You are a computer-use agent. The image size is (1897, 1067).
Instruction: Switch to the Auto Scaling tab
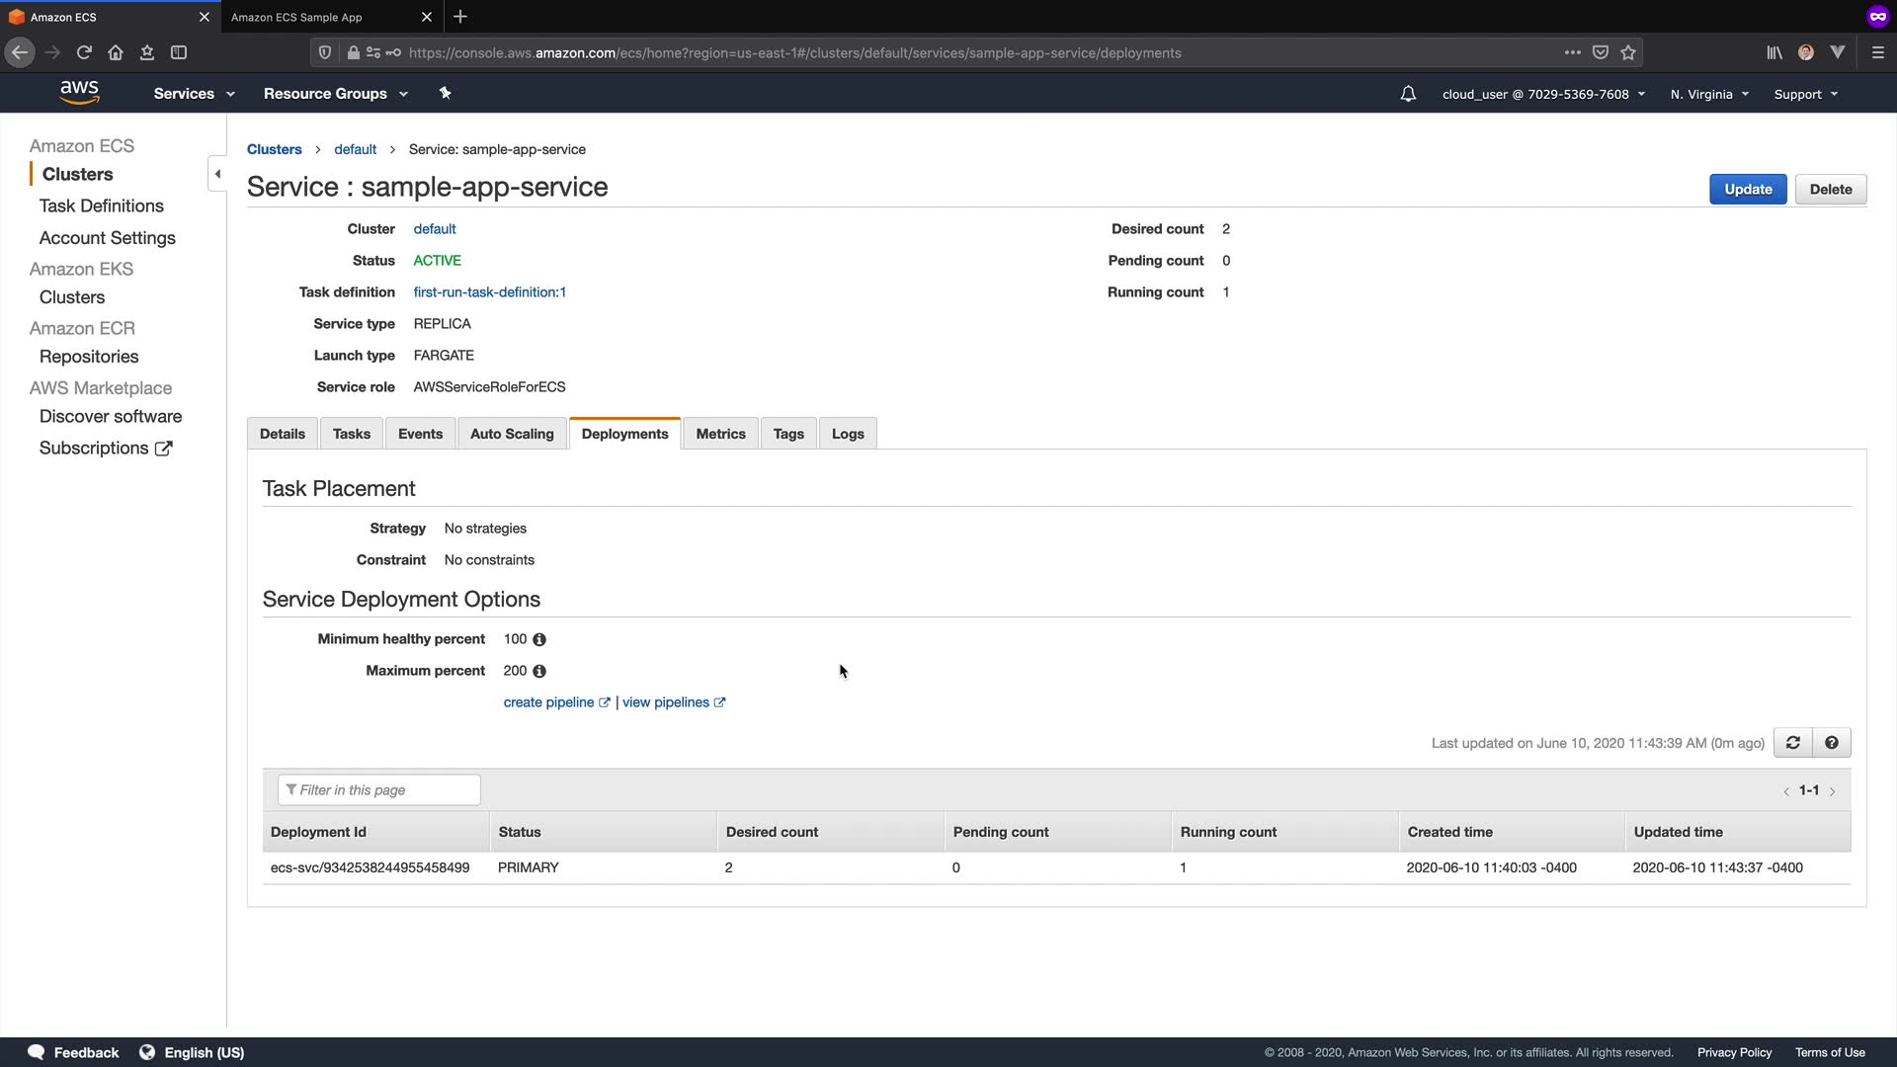[x=512, y=434]
